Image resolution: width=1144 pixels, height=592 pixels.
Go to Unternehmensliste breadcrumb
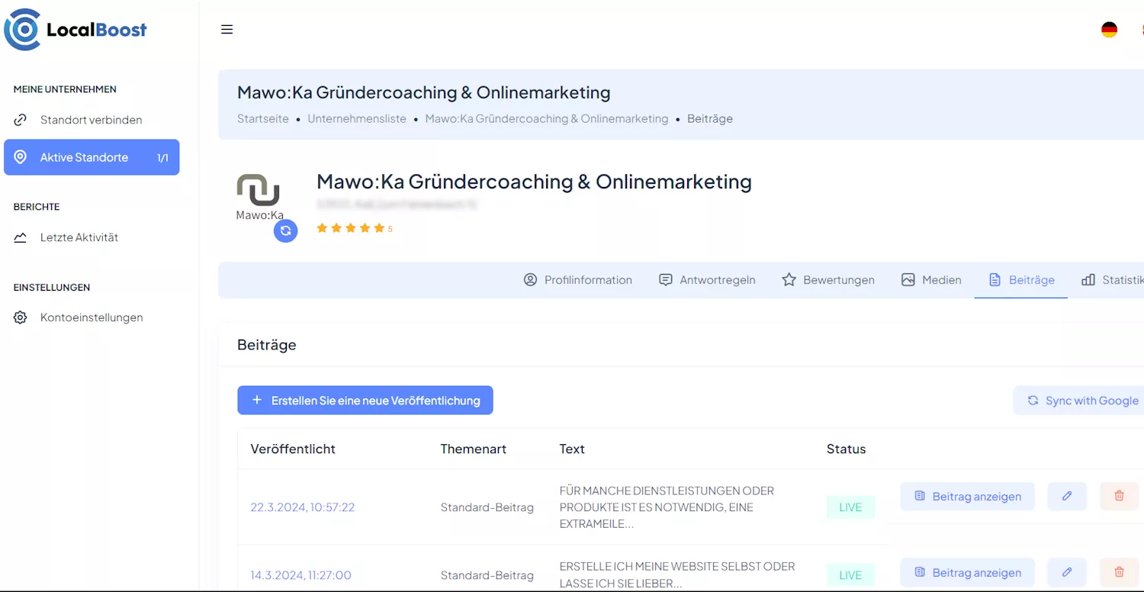tap(357, 119)
